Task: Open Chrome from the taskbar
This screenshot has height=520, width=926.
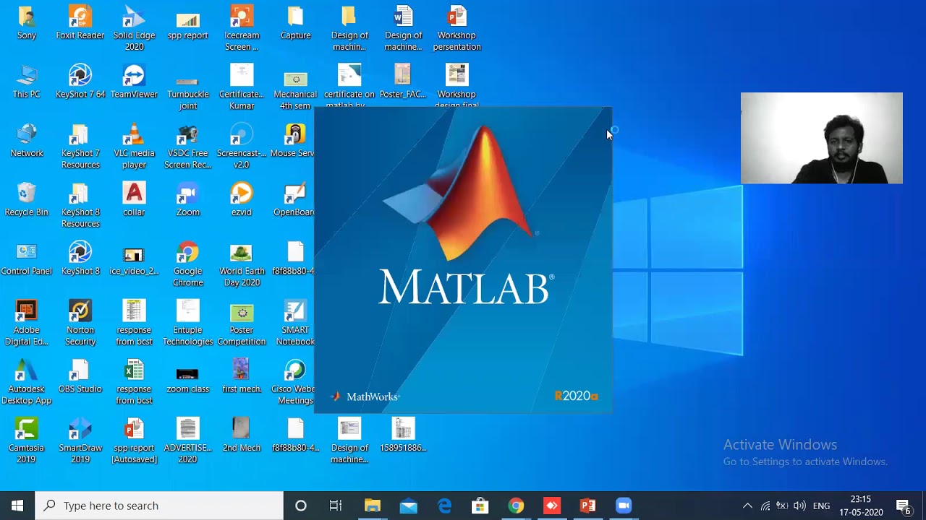Action: [x=516, y=506]
